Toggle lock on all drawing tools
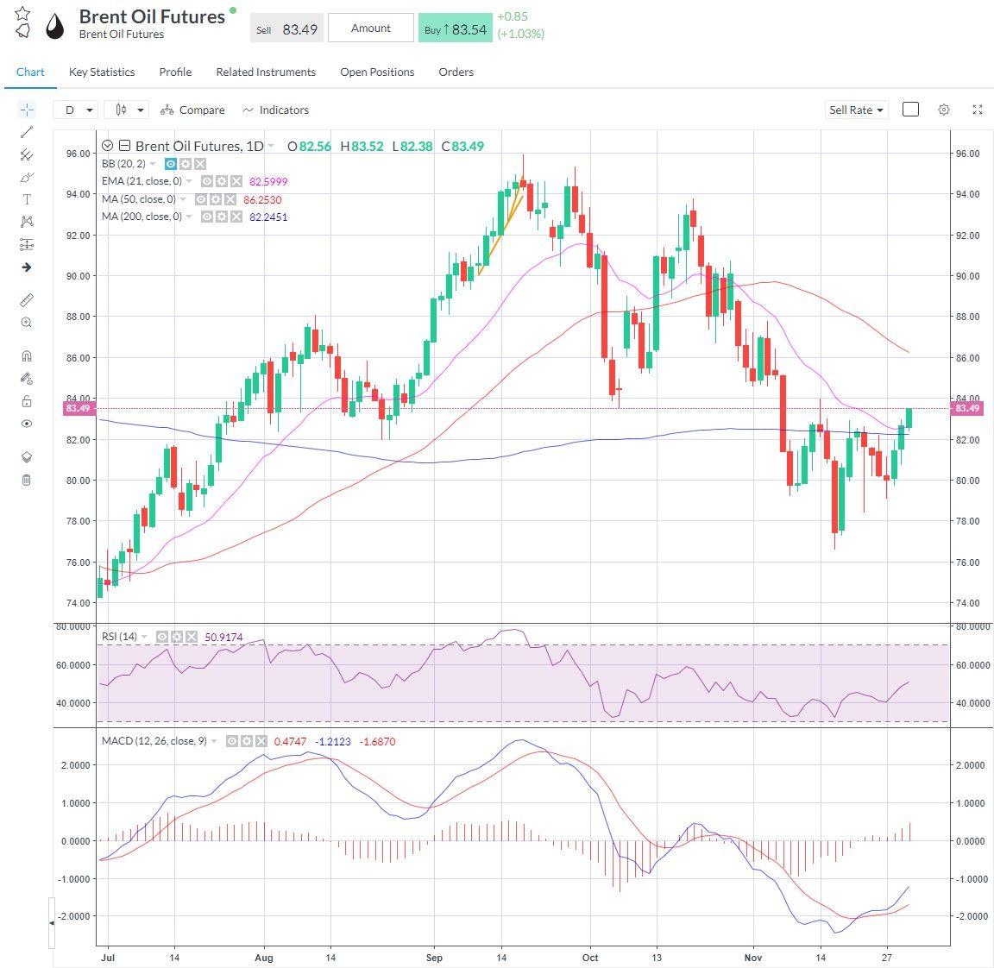Image resolution: width=994 pixels, height=968 pixels. pos(27,401)
